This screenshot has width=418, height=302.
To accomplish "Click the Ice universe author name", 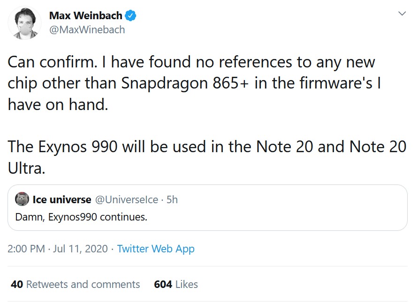I will tap(62, 199).
